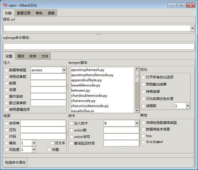
Task: Click the tamper list scrollbar thumb
Action: coord(137,76)
